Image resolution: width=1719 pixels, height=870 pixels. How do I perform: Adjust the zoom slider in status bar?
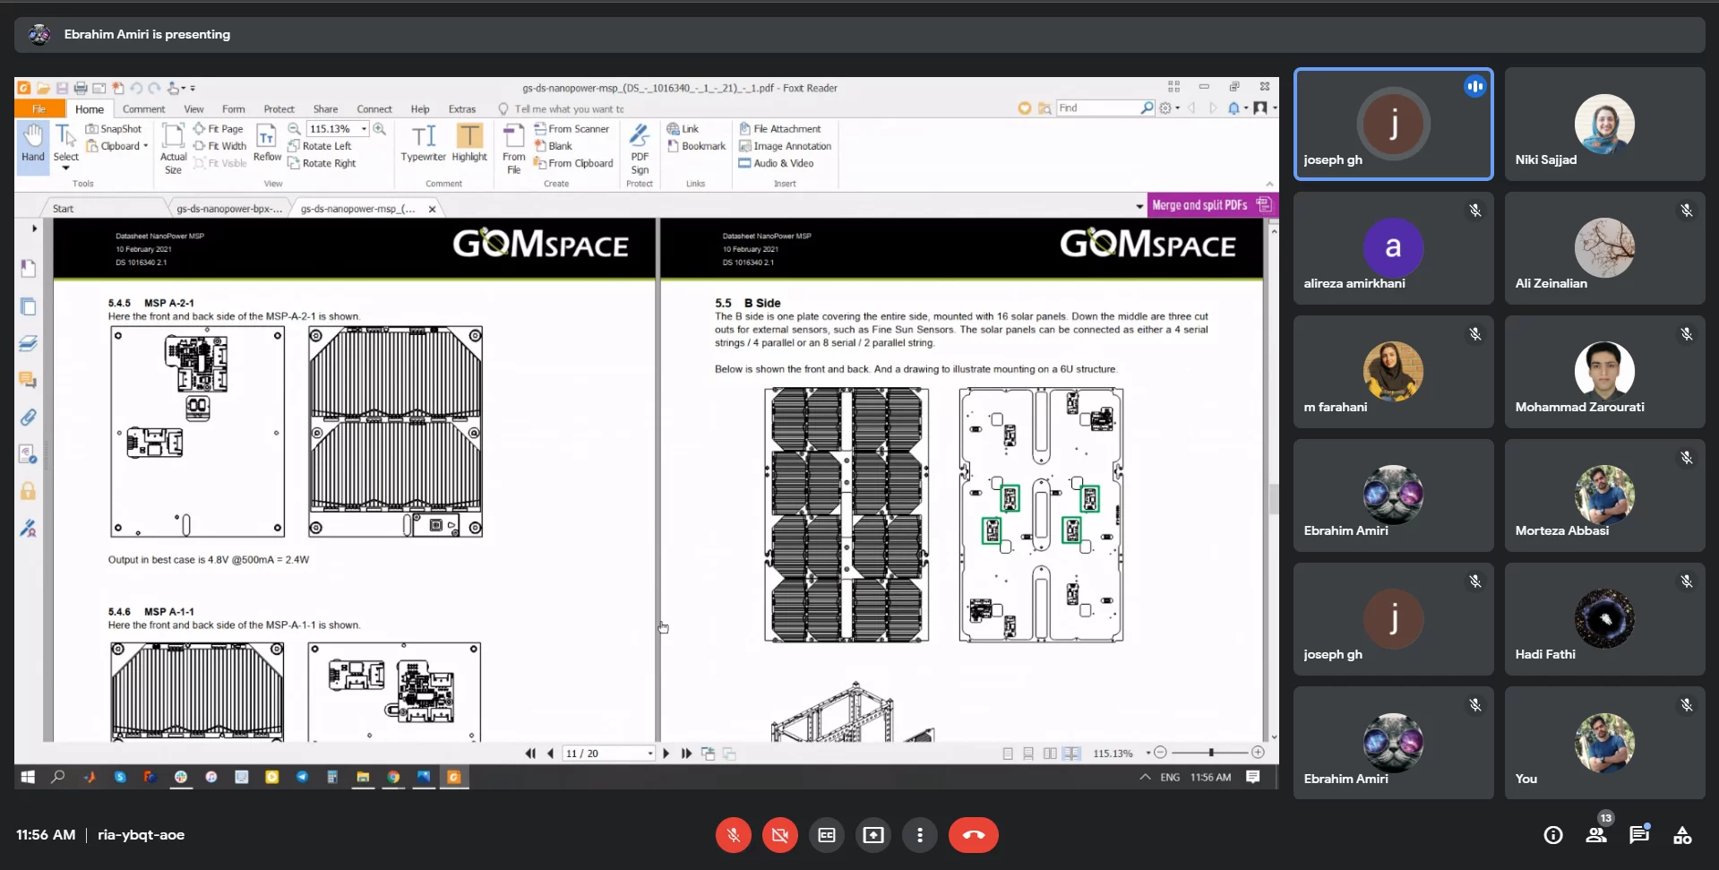pyautogui.click(x=1209, y=753)
